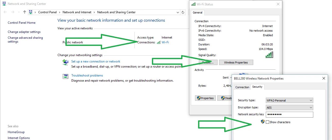The width and height of the screenshot is (332, 140).
Task: Click the Up arrow navigation icon
Action: click(25, 12)
